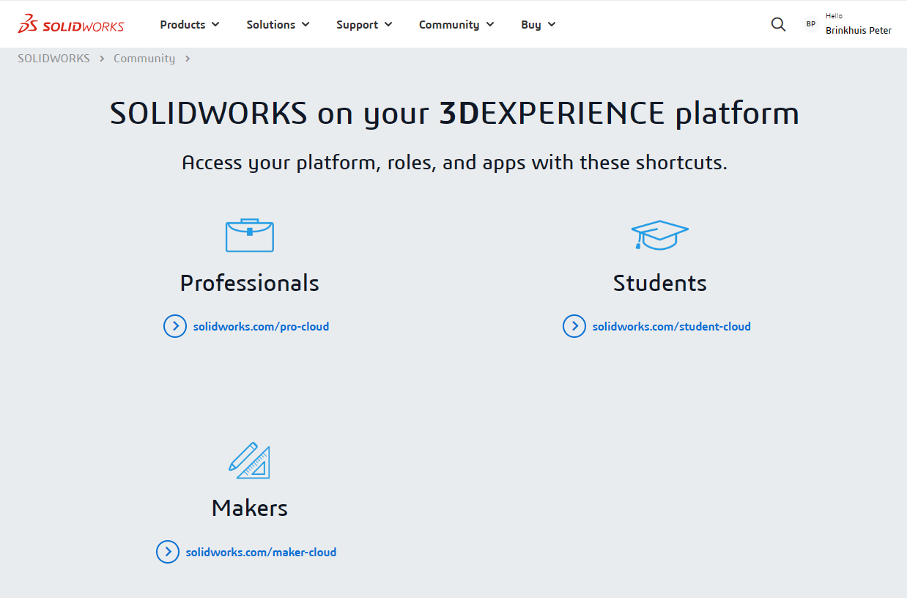Follow the solidworks.com/maker-cloud link
This screenshot has width=907, height=598.
(x=261, y=553)
